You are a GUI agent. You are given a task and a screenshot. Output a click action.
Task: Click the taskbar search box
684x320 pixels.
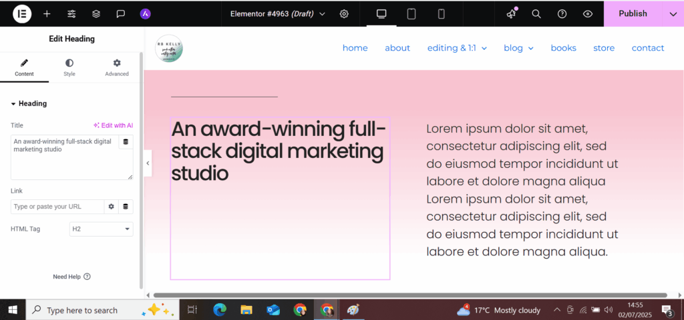pos(102,310)
